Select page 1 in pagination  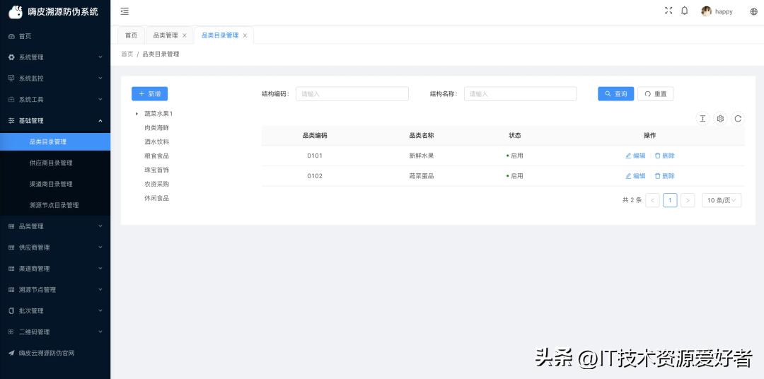pyautogui.click(x=670, y=200)
